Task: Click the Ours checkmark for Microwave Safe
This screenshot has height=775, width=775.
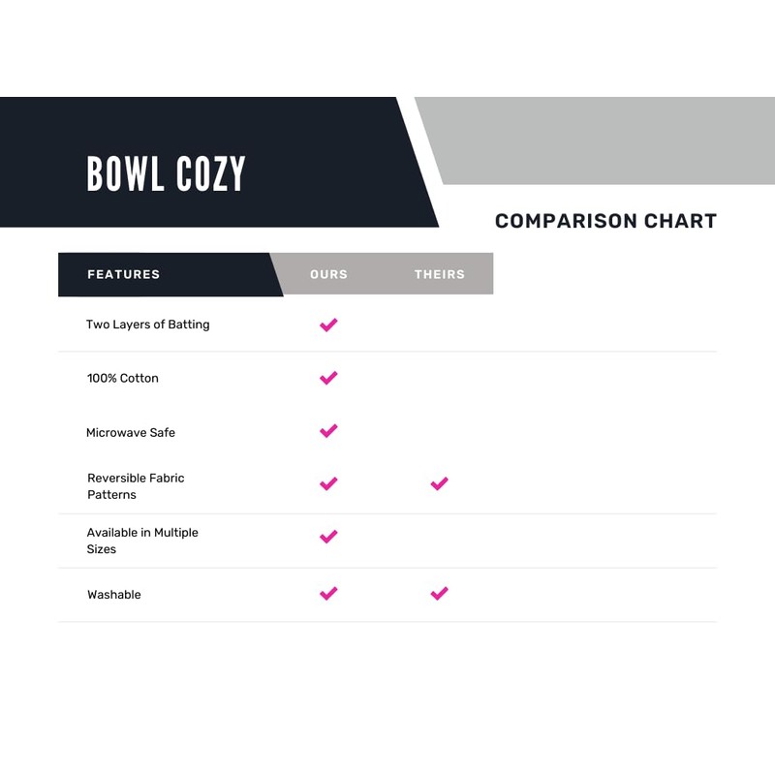Action: [328, 431]
